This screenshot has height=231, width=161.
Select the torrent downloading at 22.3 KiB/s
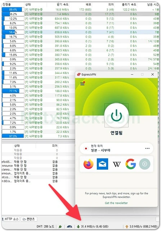[39, 131]
